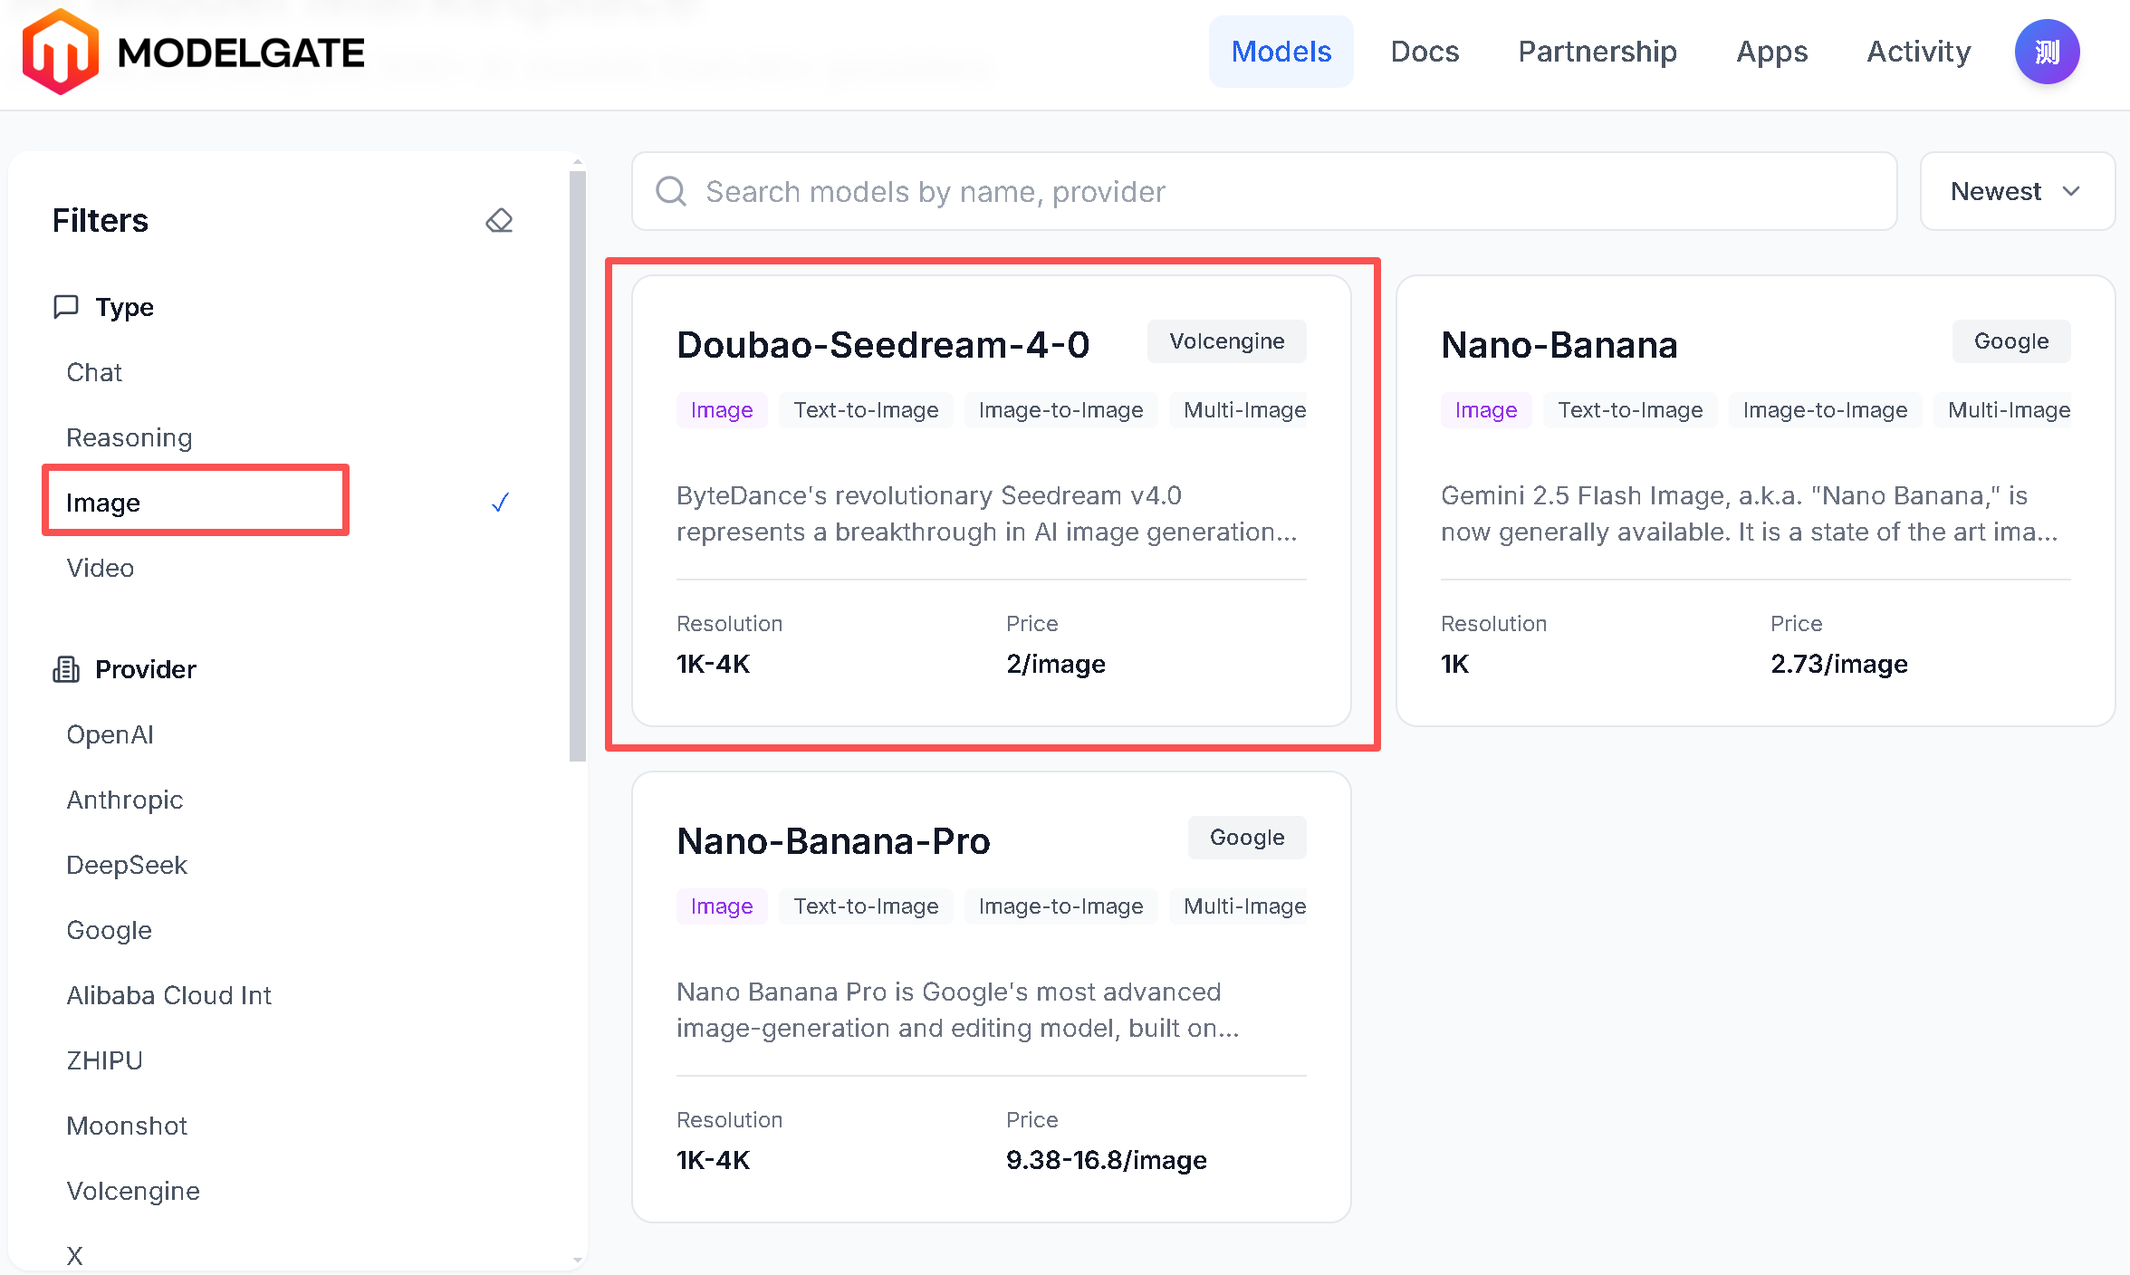Click the Type section chat-bubble icon

point(65,307)
